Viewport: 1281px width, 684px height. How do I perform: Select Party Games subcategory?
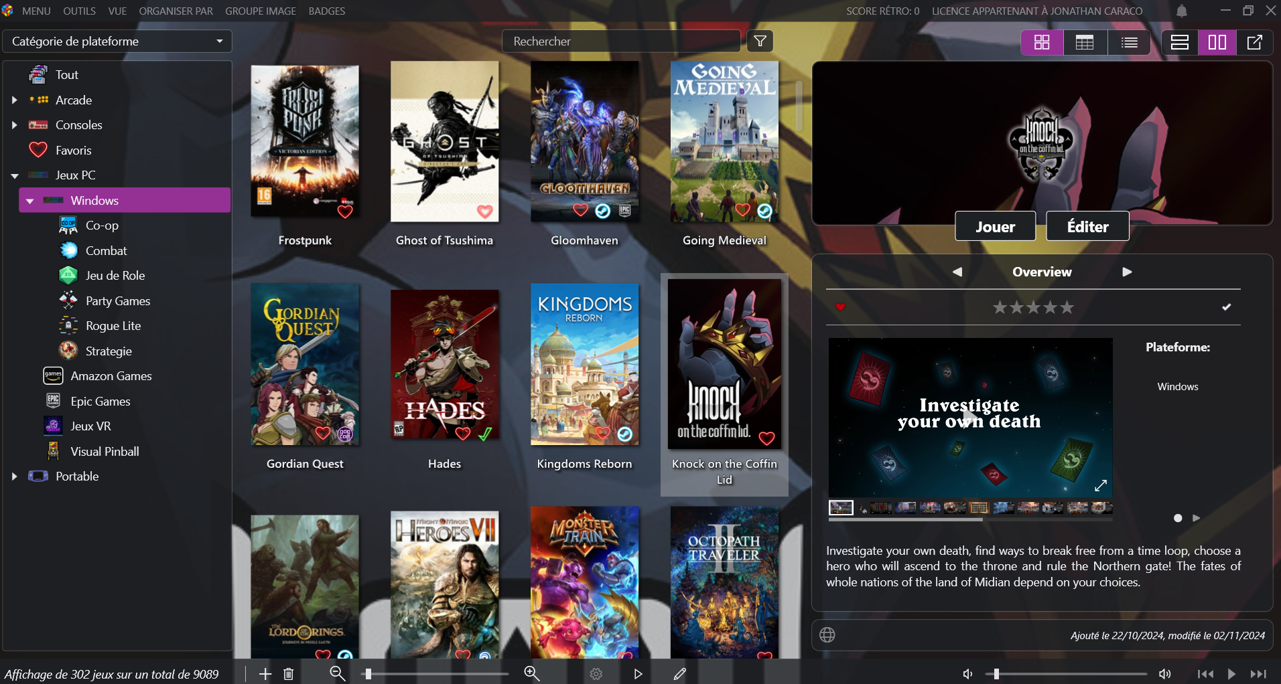(x=117, y=301)
